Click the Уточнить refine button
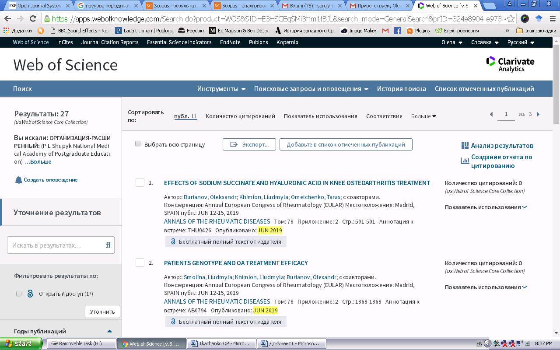 [102, 311]
